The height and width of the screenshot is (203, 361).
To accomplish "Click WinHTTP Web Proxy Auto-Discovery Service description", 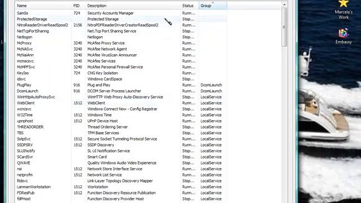I will point(125,97).
